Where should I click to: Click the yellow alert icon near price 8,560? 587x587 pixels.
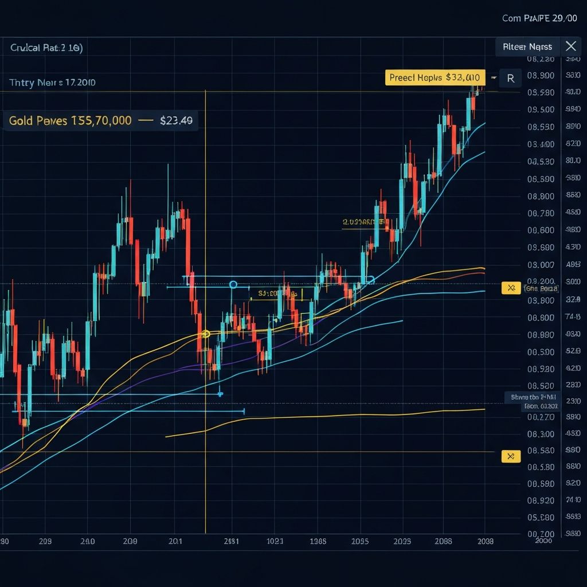pyautogui.click(x=510, y=456)
